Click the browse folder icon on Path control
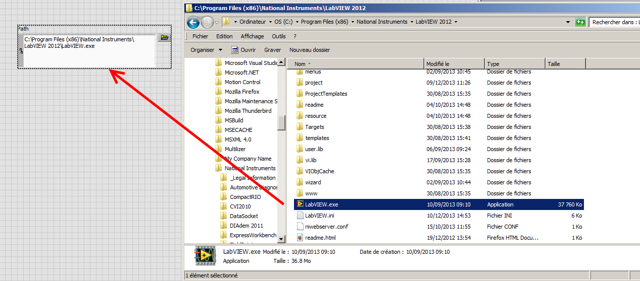The image size is (640, 281). tap(164, 38)
